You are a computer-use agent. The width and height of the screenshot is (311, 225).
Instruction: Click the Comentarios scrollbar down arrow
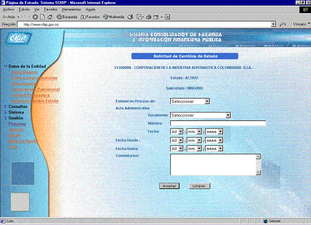click(x=258, y=172)
